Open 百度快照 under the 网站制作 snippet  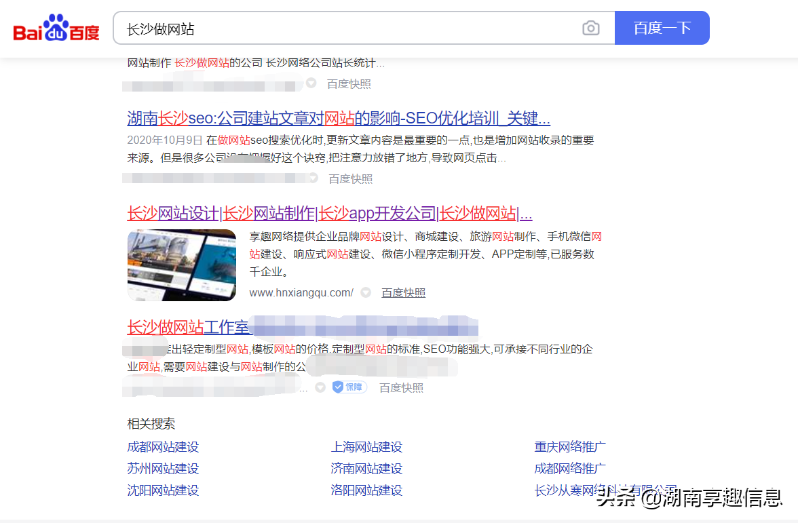click(x=349, y=84)
